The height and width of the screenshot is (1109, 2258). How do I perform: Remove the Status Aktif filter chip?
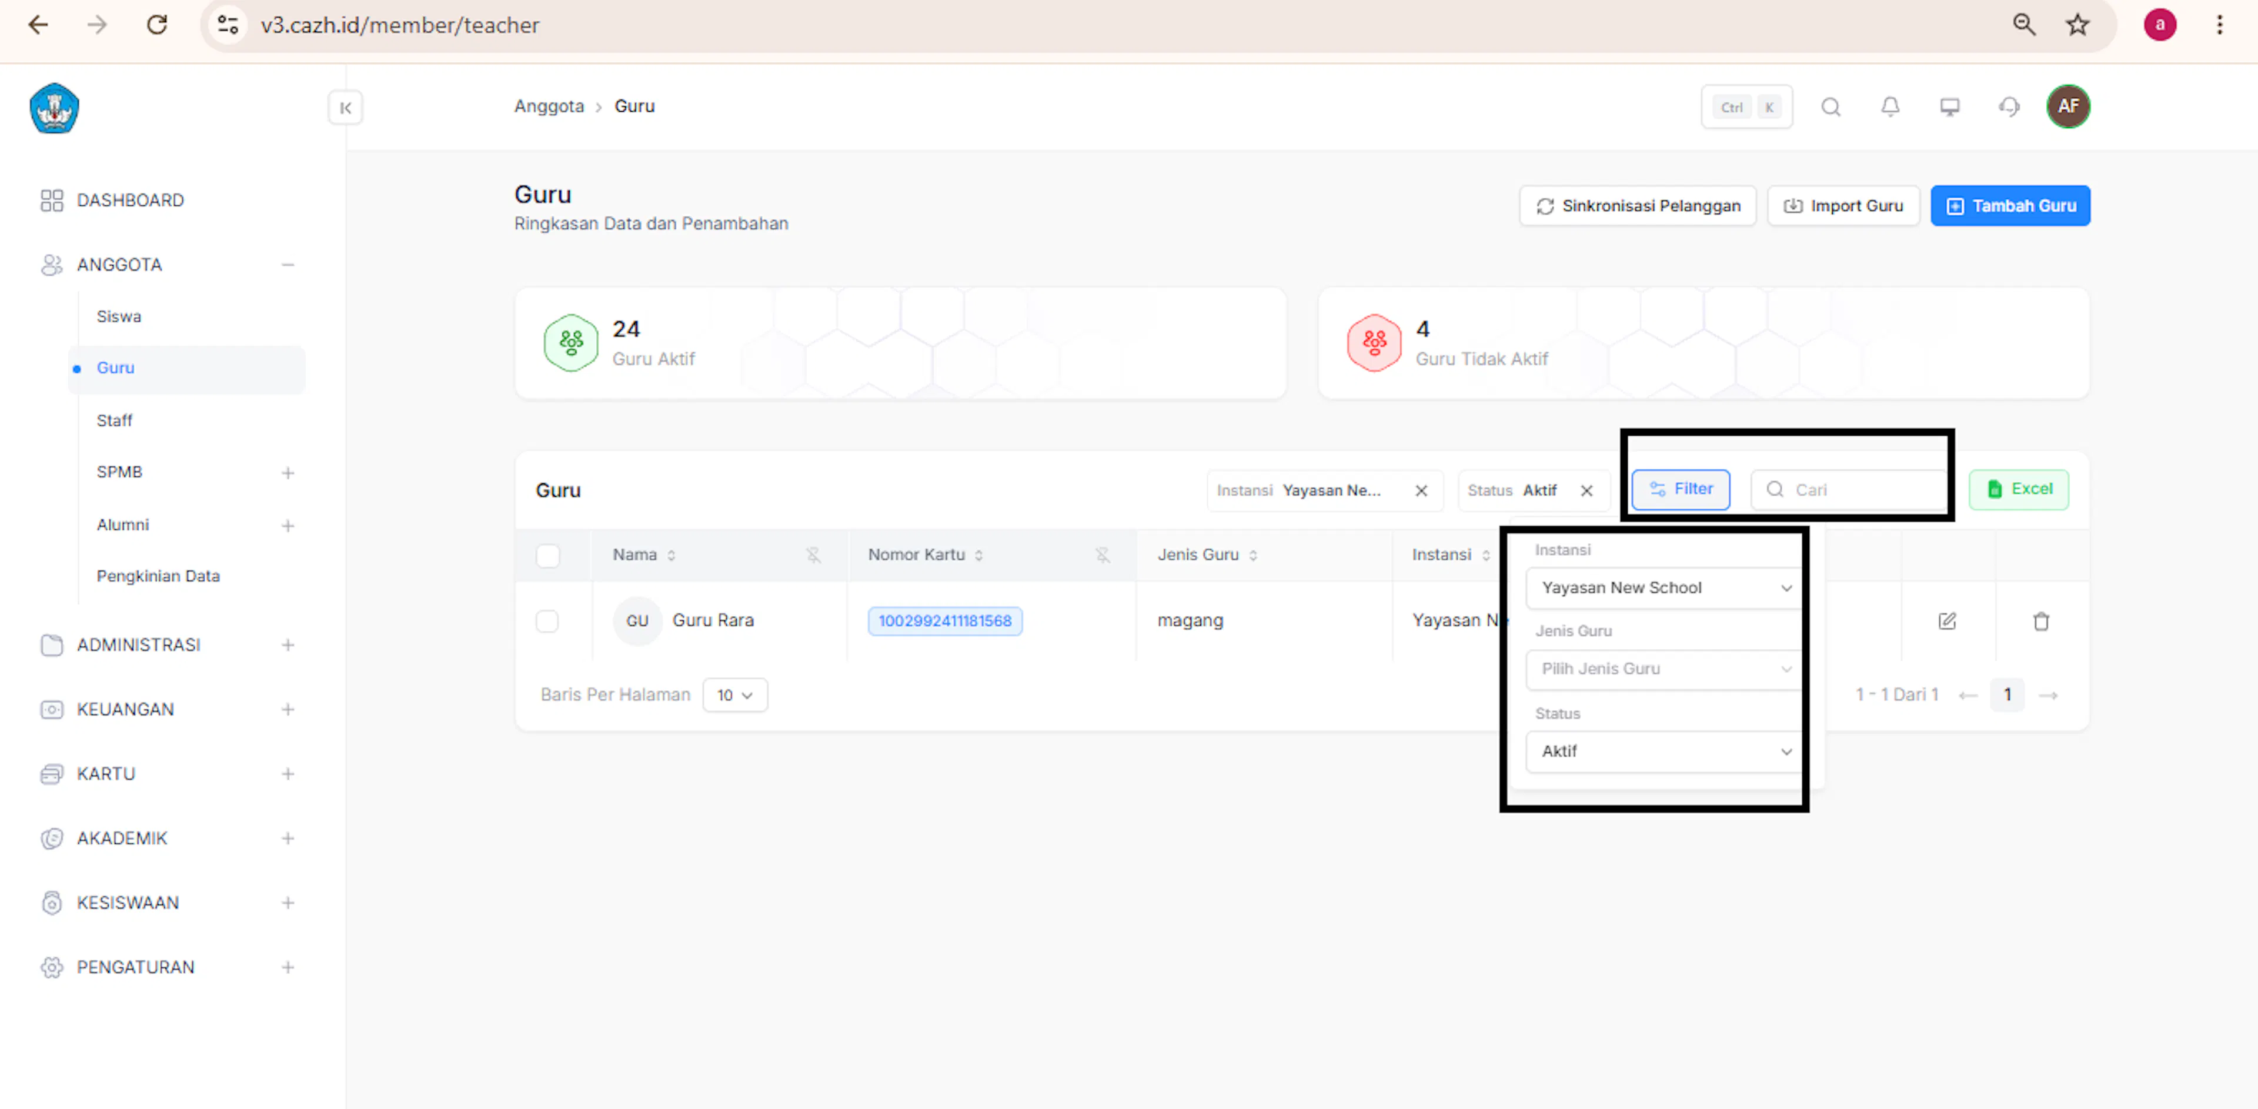click(x=1586, y=491)
